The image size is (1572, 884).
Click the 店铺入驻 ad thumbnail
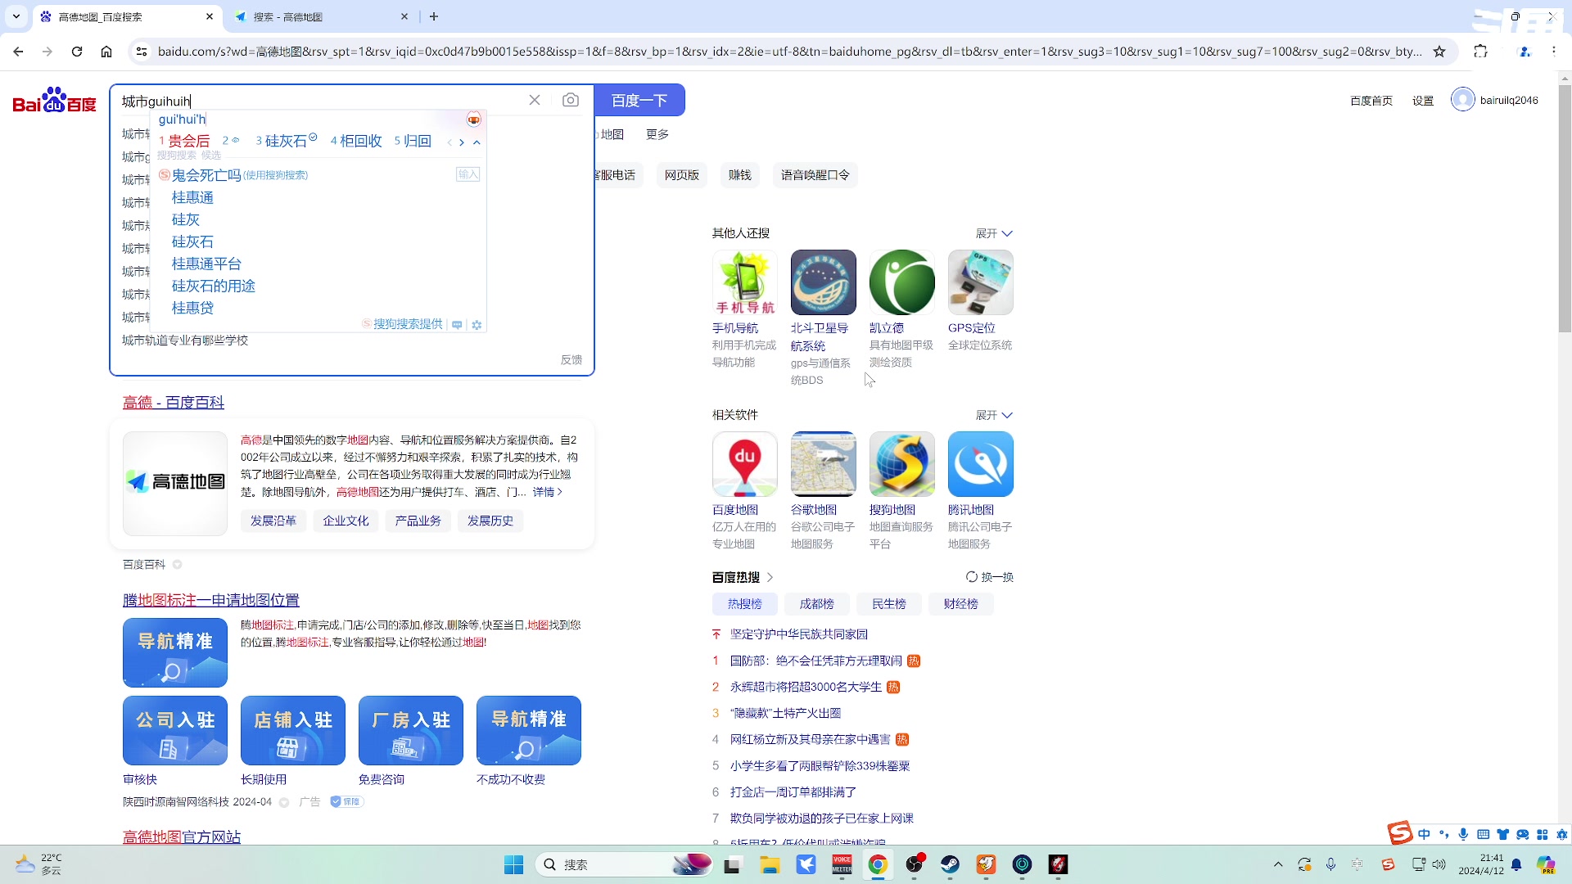click(293, 730)
